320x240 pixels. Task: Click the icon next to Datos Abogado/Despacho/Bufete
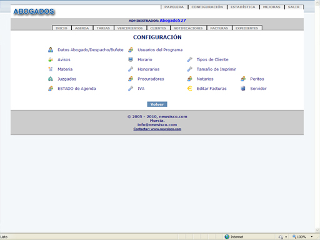[51, 50]
